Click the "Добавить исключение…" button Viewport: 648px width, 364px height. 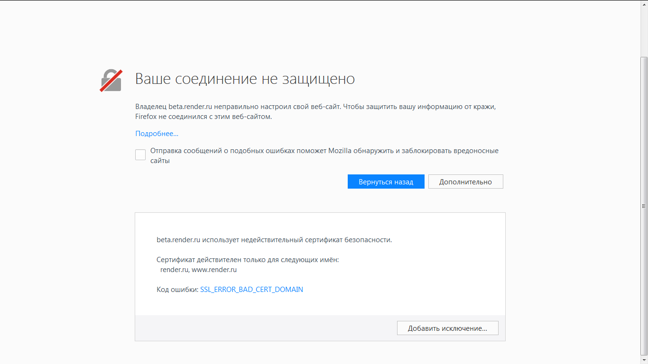(x=447, y=328)
